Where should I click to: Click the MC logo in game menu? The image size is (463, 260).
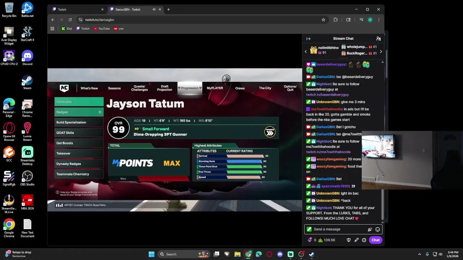(x=64, y=88)
